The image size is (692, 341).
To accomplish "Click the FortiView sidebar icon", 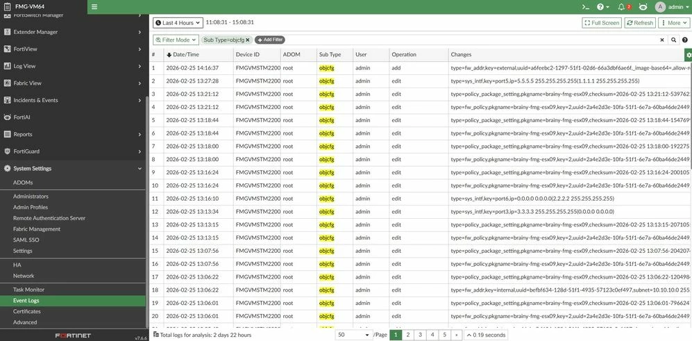I will point(7,49).
